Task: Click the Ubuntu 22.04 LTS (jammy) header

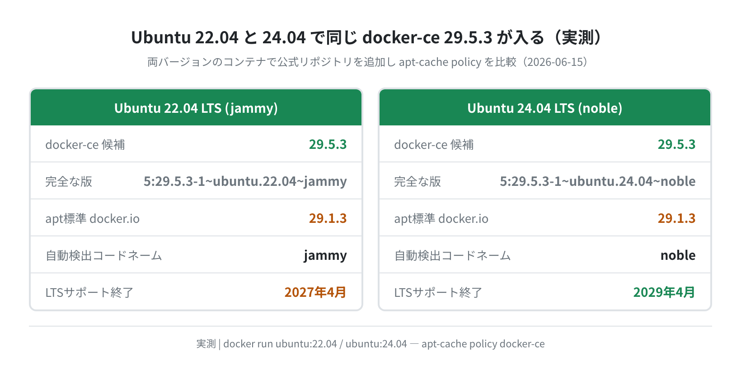Action: tap(196, 108)
